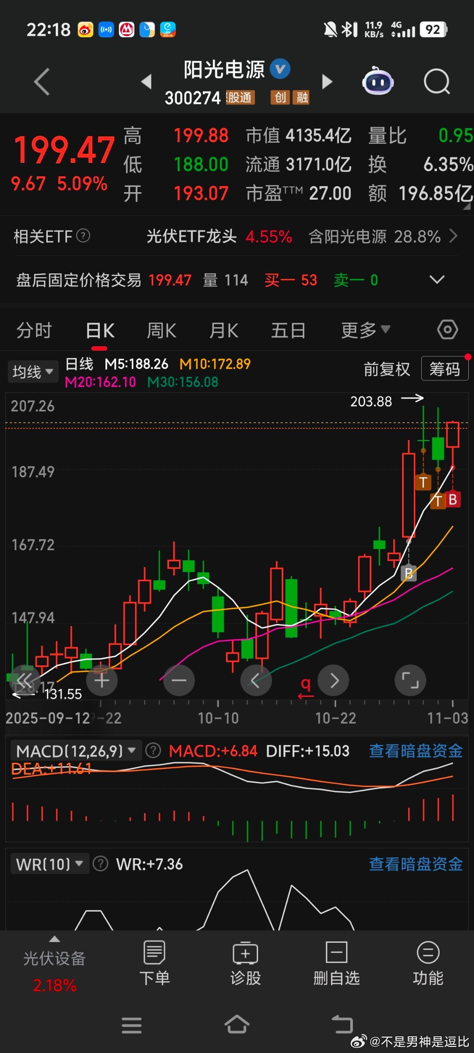Switch to 五日 tab
The image size is (474, 1053).
288,330
